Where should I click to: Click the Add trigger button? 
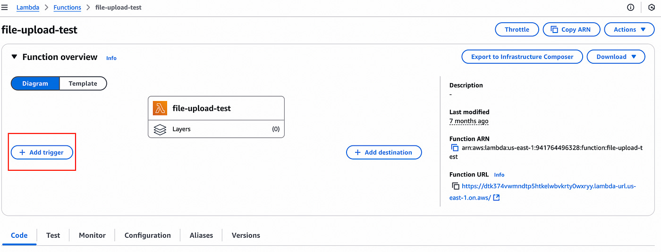point(42,152)
